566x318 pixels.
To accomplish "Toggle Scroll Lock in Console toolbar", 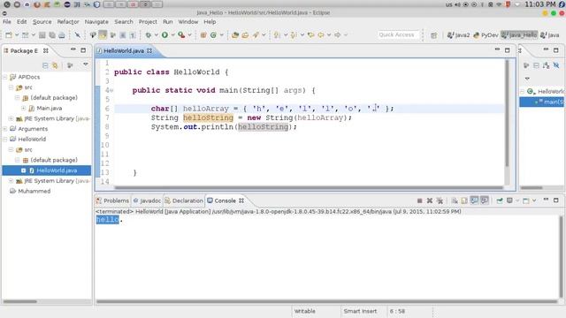I will [464, 201].
